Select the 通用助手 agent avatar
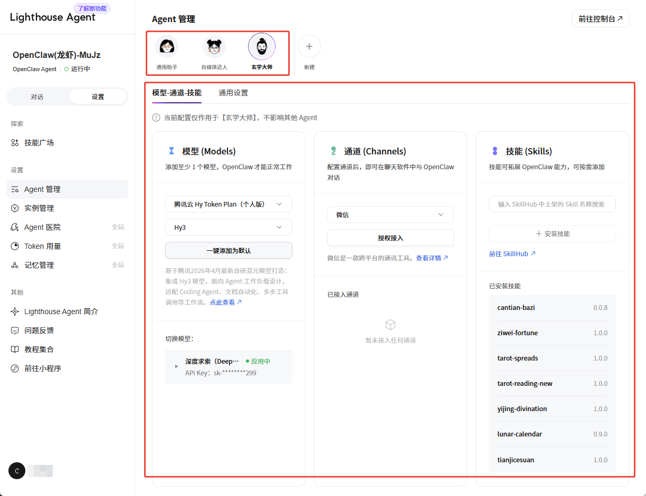 point(167,47)
